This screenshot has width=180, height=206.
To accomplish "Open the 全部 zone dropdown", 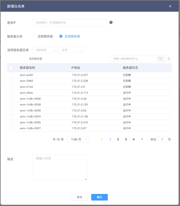I will point(71,50).
